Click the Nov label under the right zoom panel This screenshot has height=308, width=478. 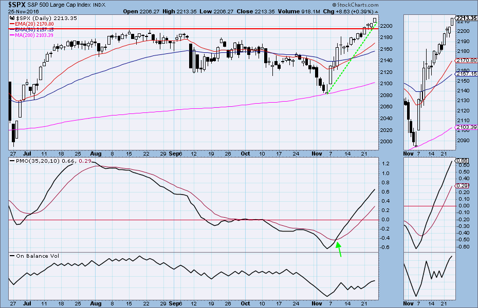tap(409, 153)
